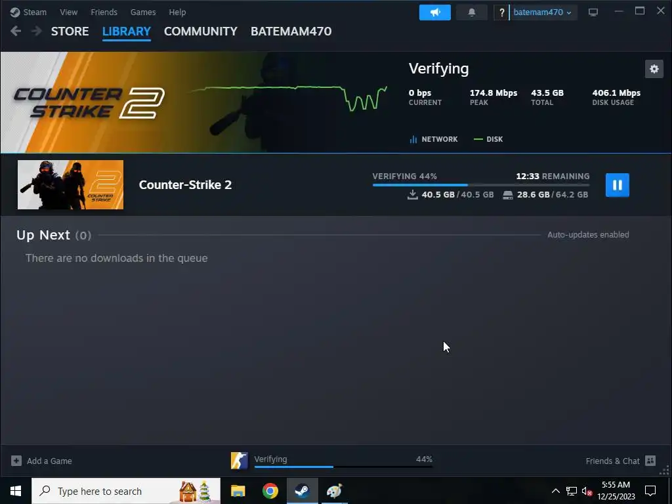Toggle the DISK graph legend
The height and width of the screenshot is (504, 672).
[x=488, y=139]
